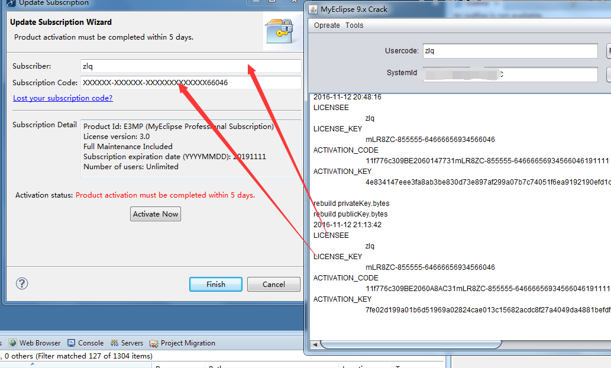The height and width of the screenshot is (368, 611).
Task: Click the horizontal scrollbar in log area
Action: point(410,344)
